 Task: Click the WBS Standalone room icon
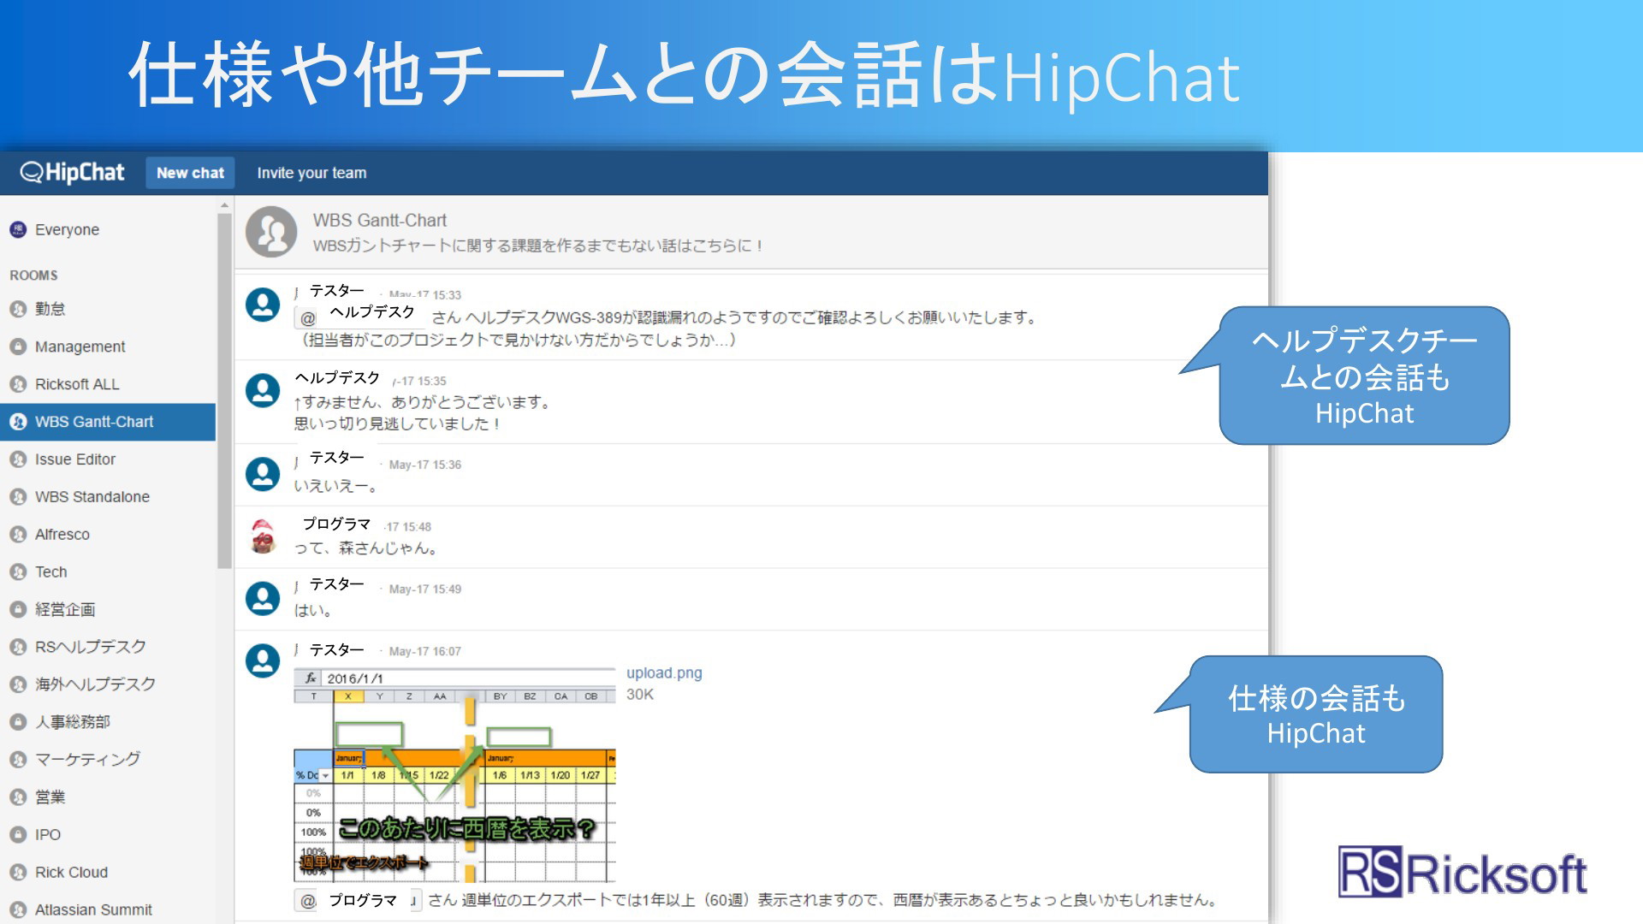(x=18, y=497)
